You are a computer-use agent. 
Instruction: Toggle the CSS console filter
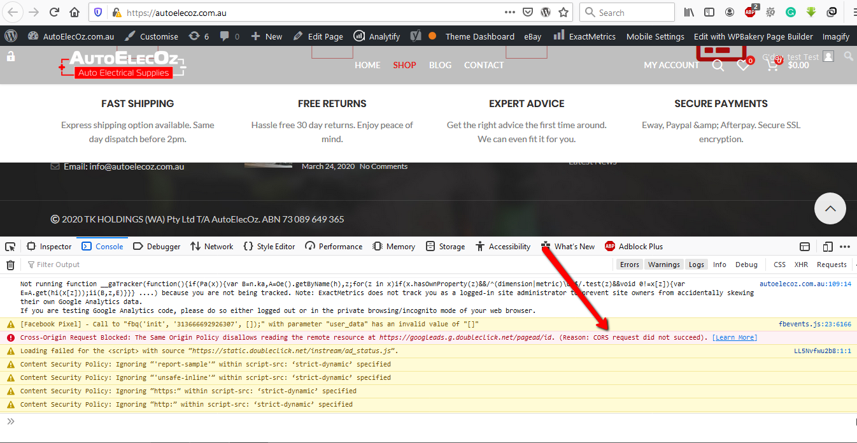(x=779, y=265)
